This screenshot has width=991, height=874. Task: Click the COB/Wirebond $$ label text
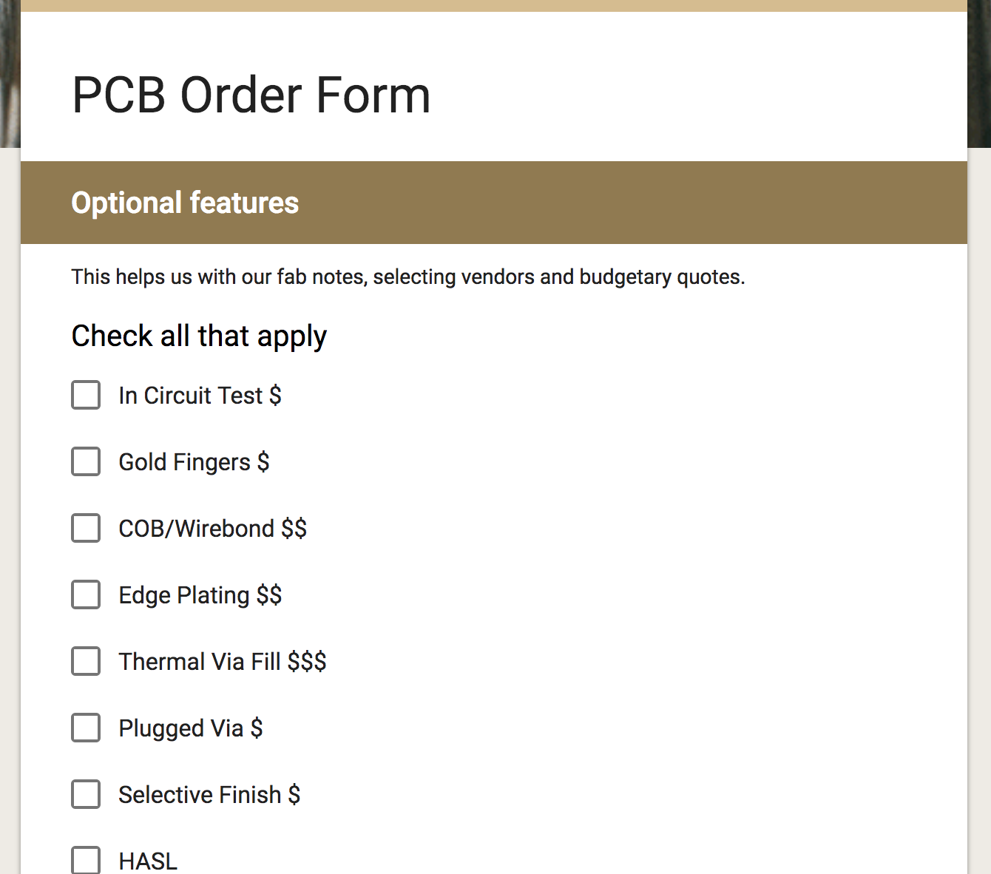point(213,529)
